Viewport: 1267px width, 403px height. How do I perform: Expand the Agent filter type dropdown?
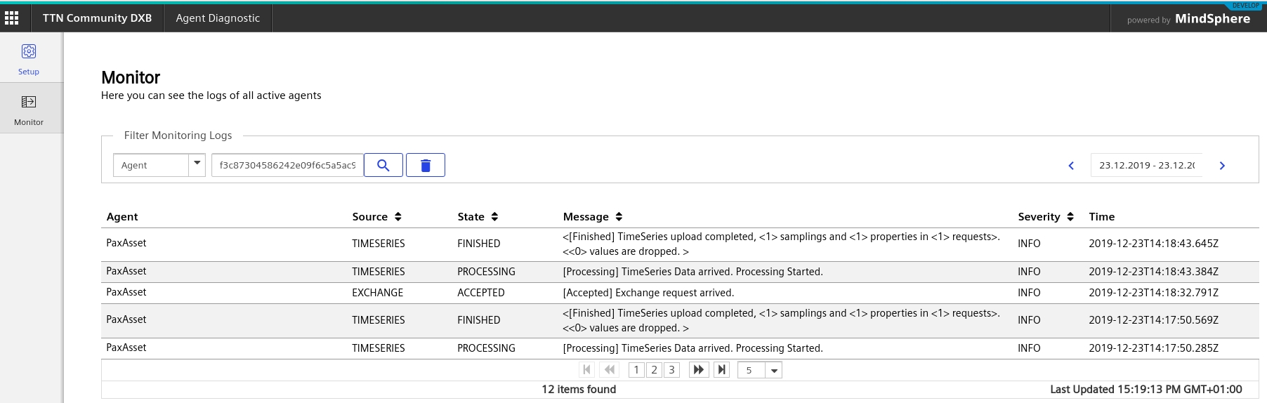(x=197, y=165)
